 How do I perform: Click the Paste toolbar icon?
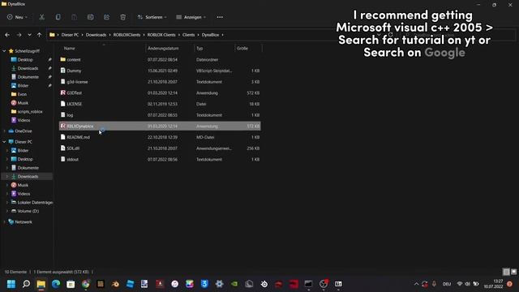pos(74,17)
